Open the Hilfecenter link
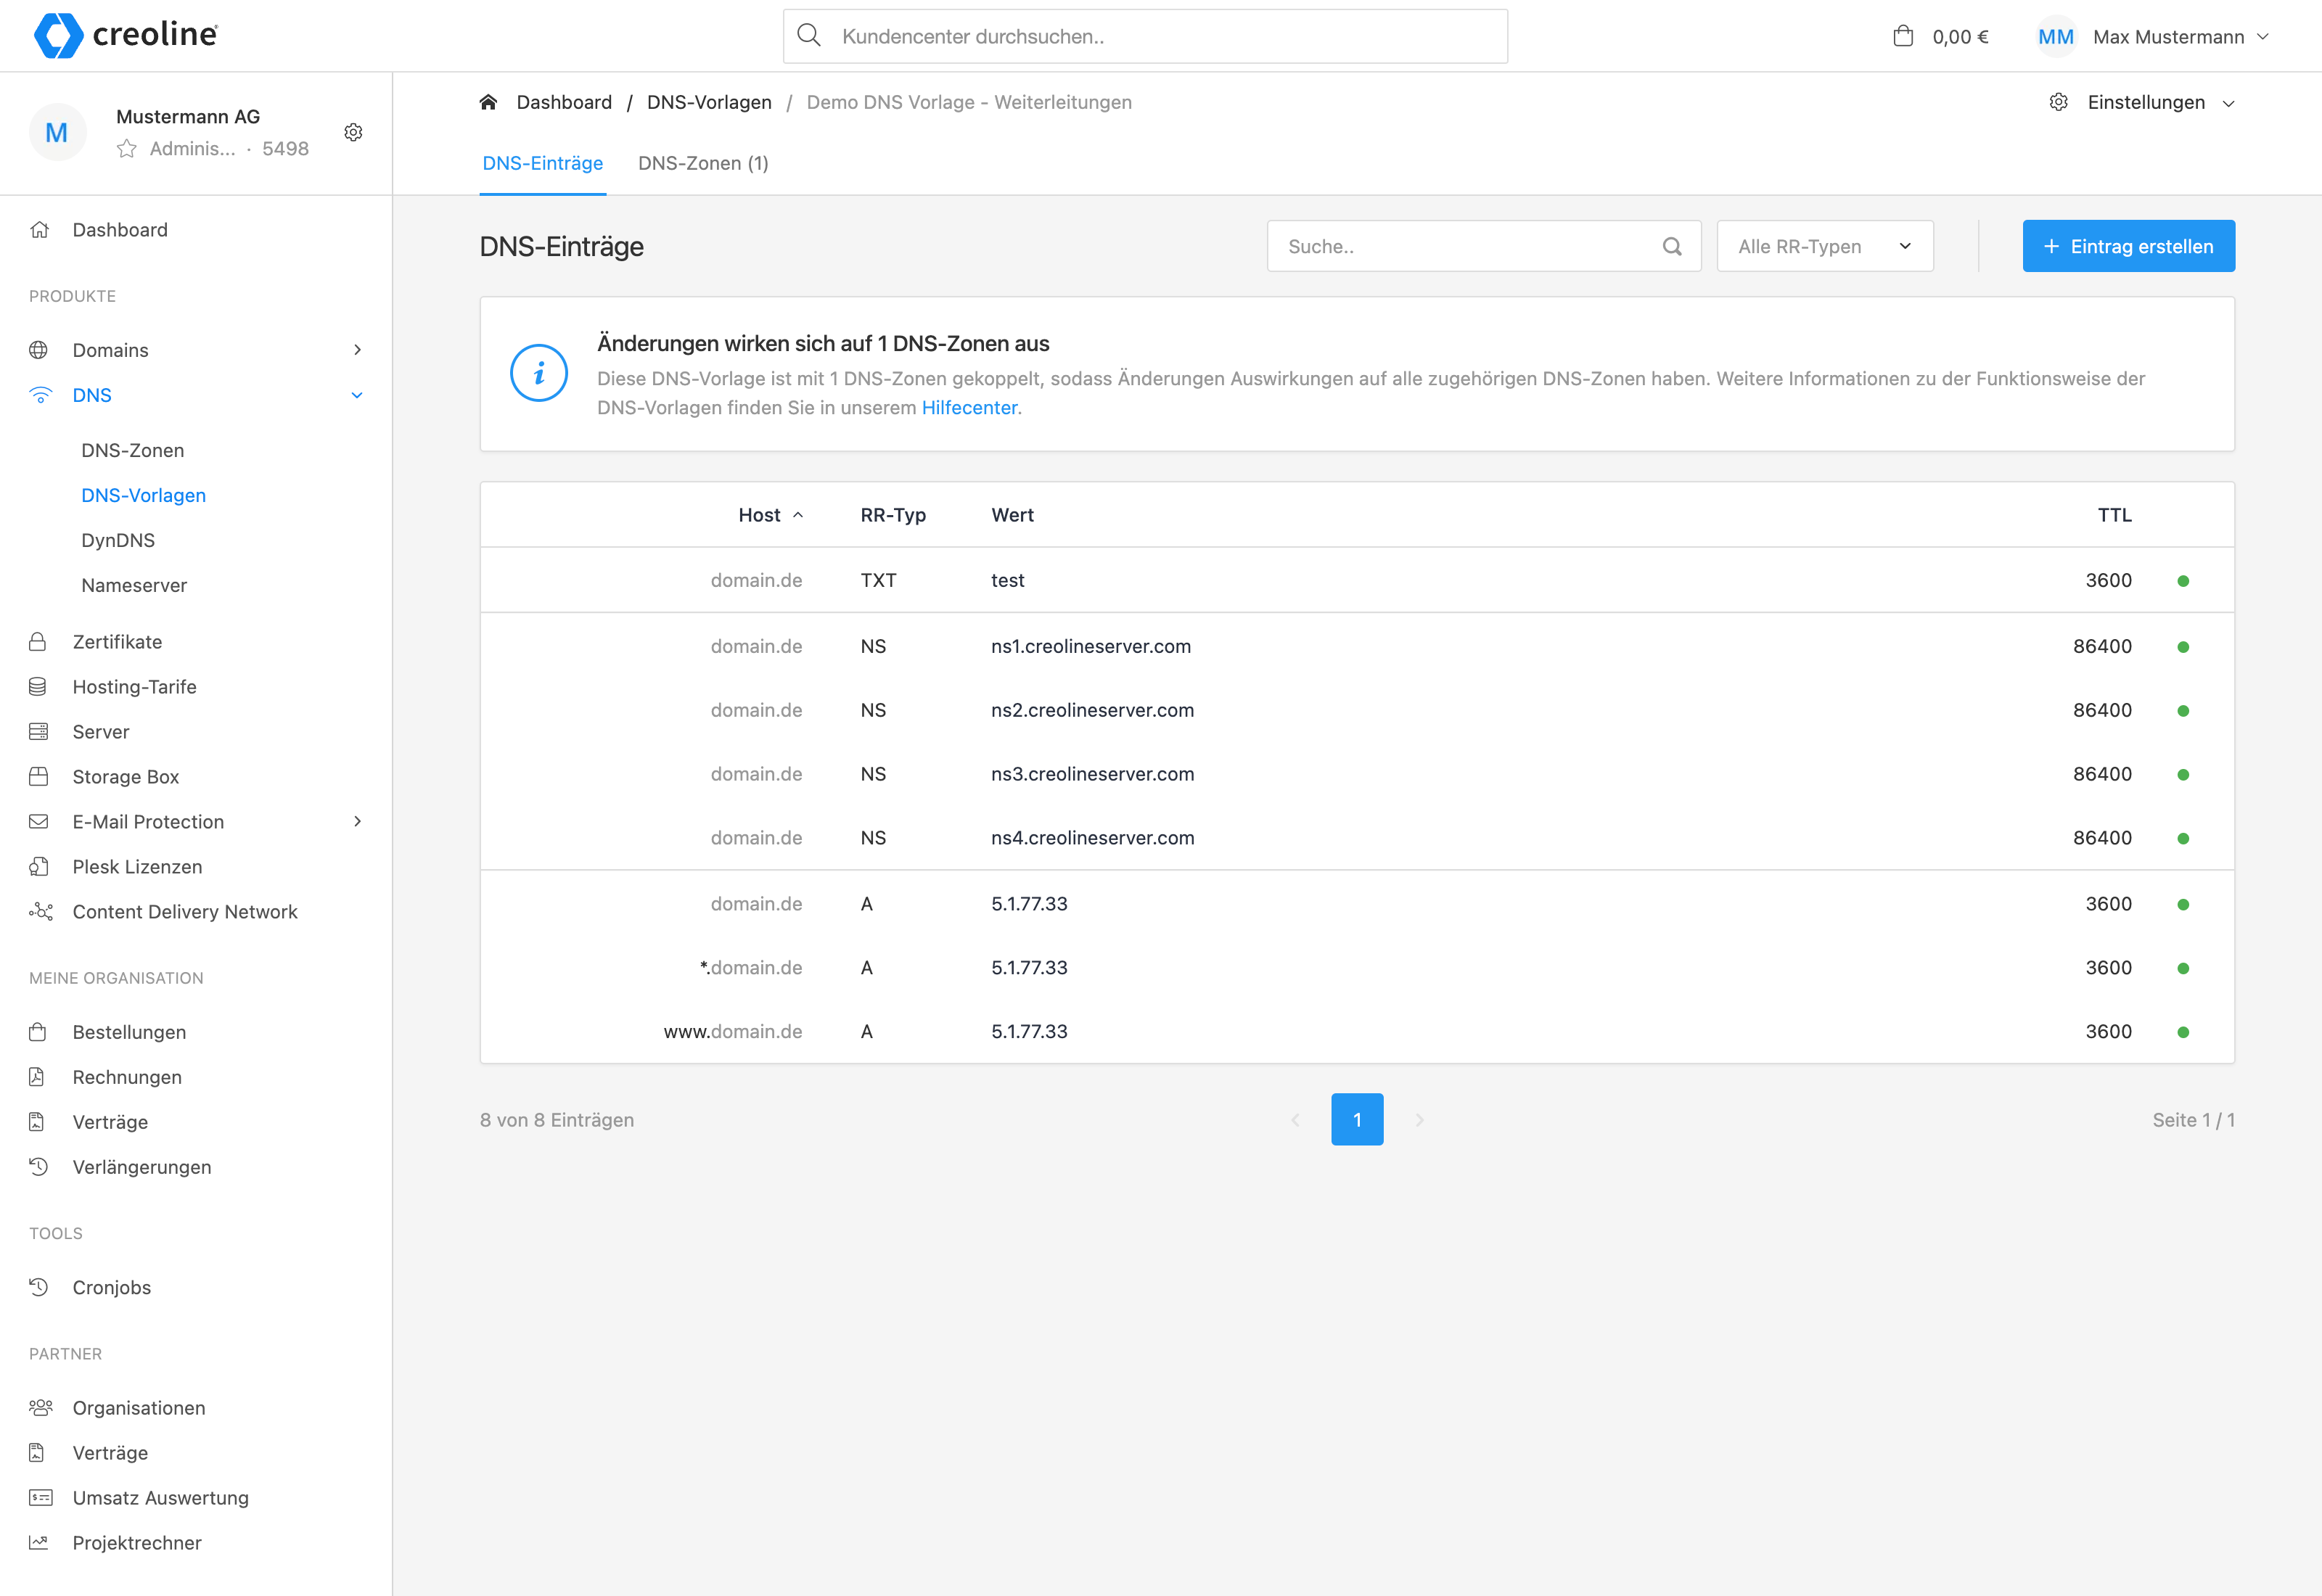 [x=969, y=407]
